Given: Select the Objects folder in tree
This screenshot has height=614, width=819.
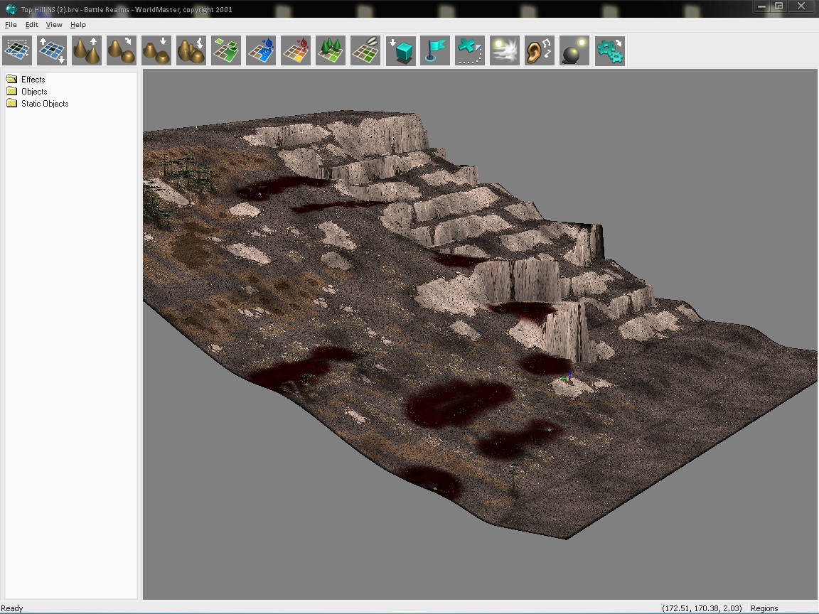Looking at the screenshot, I should [x=34, y=92].
